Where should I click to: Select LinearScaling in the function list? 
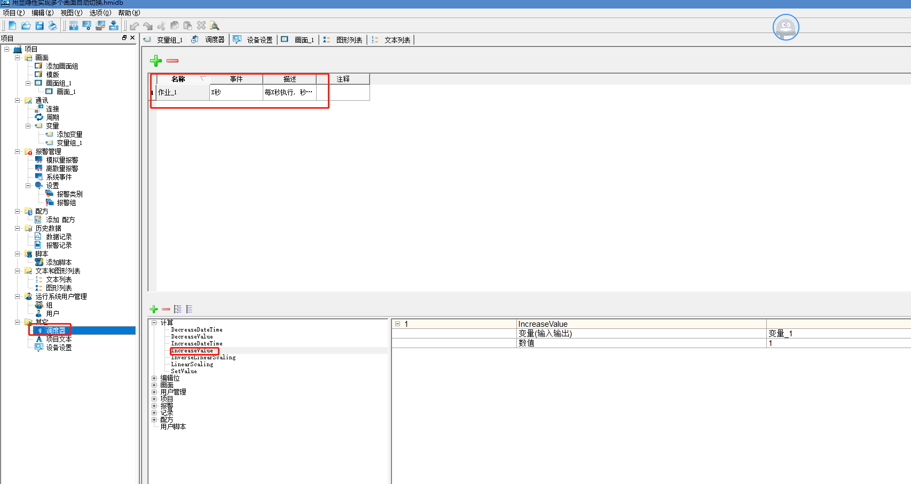pyautogui.click(x=192, y=364)
